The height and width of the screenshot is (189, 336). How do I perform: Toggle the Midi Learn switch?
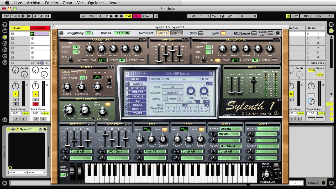[254, 33]
